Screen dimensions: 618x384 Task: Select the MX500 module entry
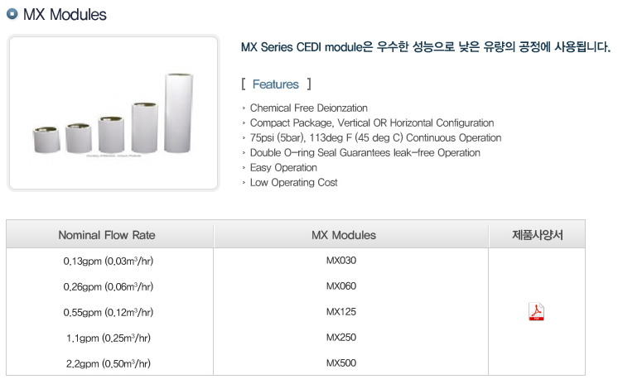(341, 362)
